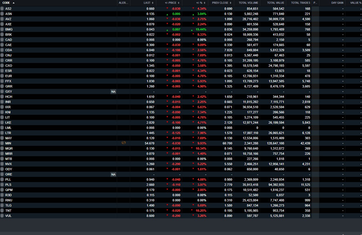The height and width of the screenshot is (235, 362).
Task: Open the row menu icon for LTR
Action: 2,133
